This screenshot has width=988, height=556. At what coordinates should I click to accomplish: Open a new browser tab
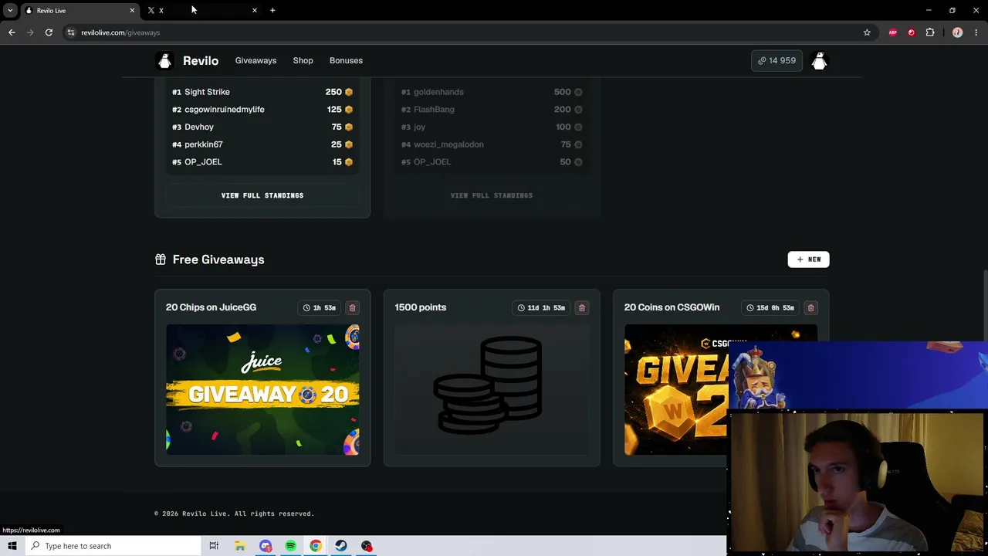point(272,10)
